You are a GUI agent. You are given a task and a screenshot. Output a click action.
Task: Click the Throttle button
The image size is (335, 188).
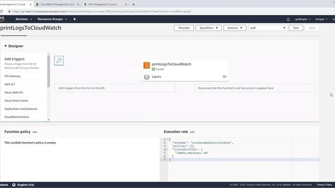pos(184,28)
